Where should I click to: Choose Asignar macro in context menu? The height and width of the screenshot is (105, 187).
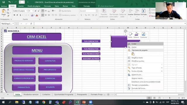click(146, 78)
